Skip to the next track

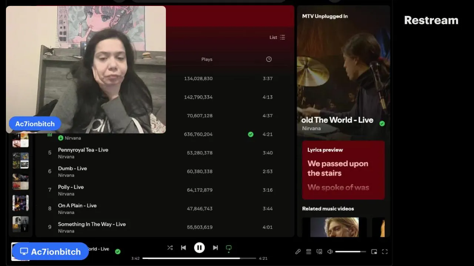[x=215, y=248]
